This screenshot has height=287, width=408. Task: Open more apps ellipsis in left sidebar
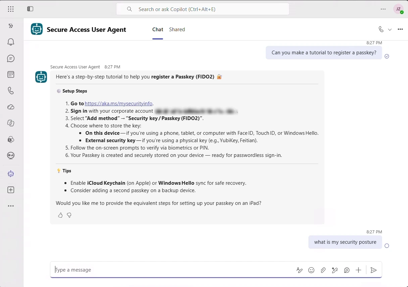[11, 206]
